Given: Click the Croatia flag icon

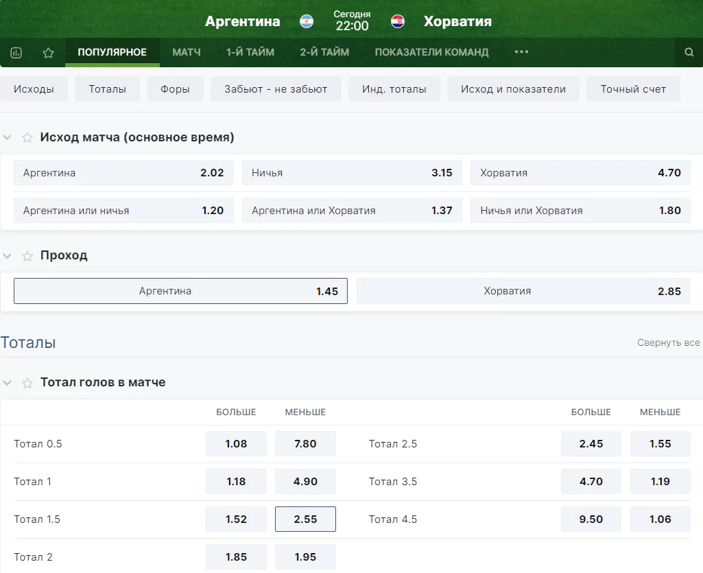Looking at the screenshot, I should coord(398,21).
